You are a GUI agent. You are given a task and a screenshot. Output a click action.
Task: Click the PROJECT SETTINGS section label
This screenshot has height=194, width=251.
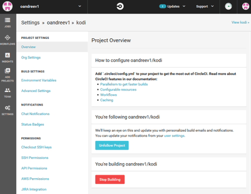click(x=35, y=38)
